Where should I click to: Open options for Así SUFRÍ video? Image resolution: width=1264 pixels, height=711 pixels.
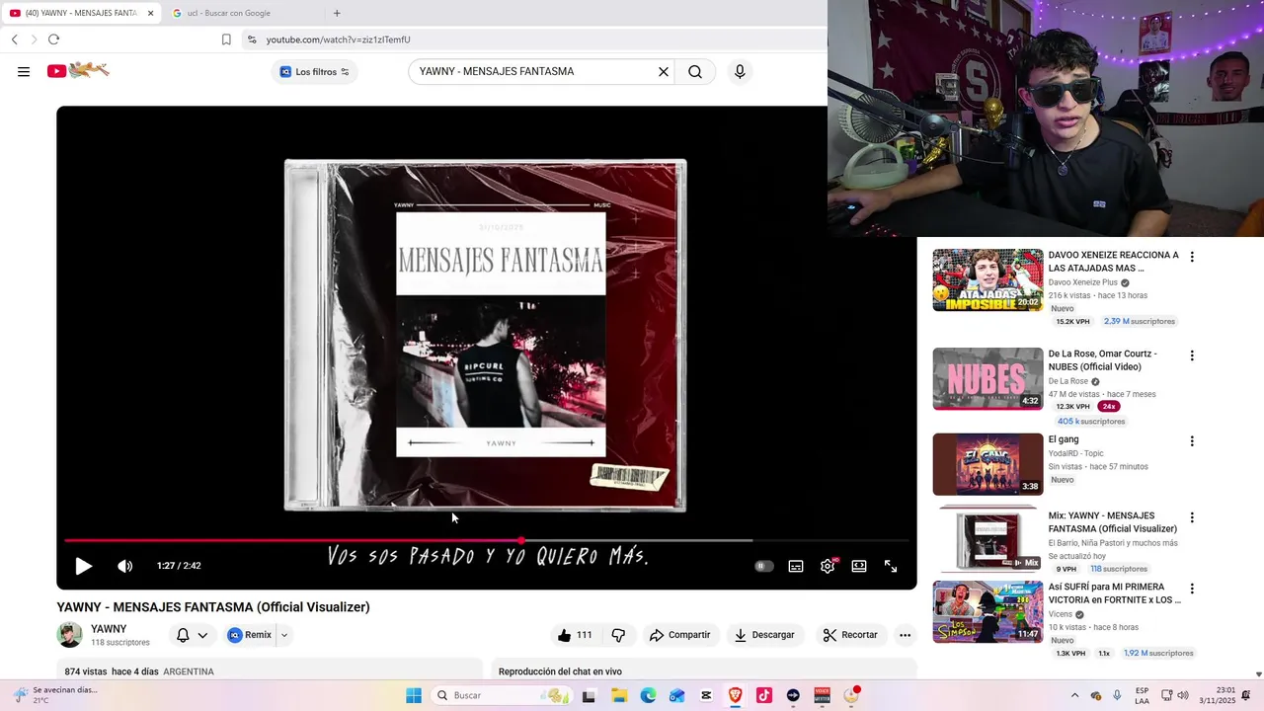pyautogui.click(x=1192, y=589)
